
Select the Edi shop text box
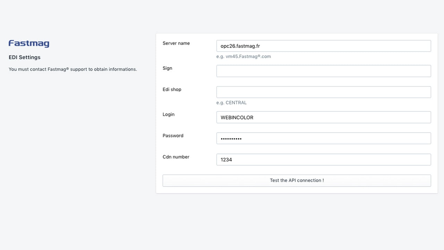point(324,92)
